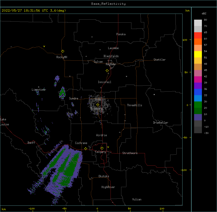Click the km label in bottom-left corner
Image resolution: width=217 pixels, height=212 pixels.
coord(4,209)
